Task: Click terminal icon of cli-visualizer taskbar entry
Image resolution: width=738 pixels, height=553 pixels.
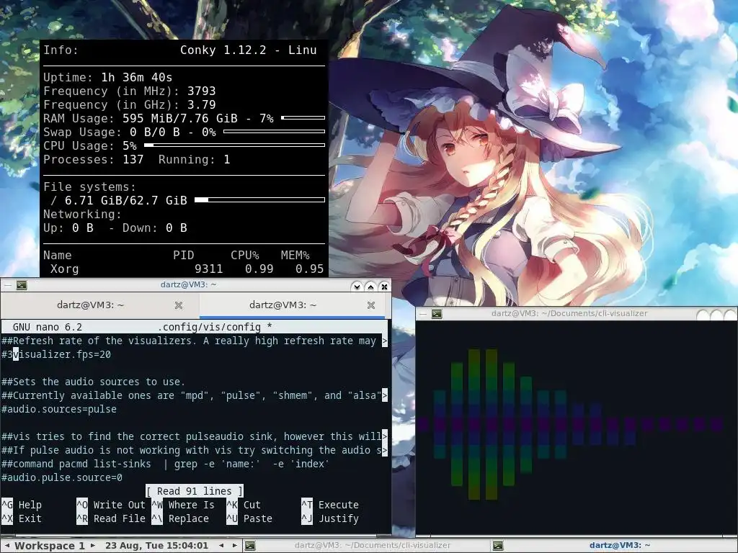Action: pos(250,546)
